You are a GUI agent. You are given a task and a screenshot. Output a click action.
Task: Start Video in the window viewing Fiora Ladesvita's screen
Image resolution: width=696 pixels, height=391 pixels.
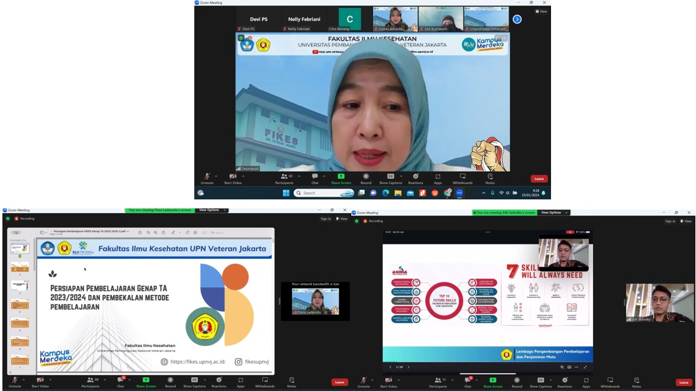[40, 381]
